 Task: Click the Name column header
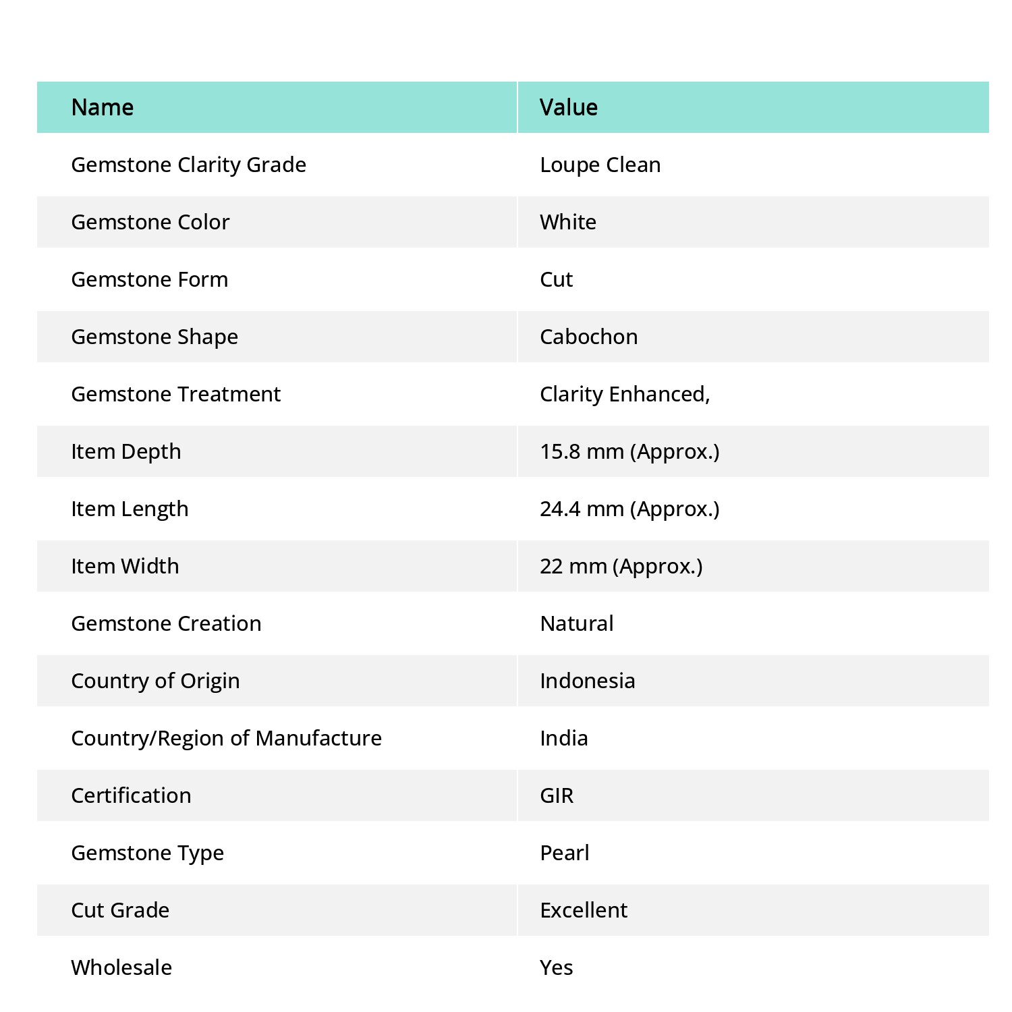pos(103,107)
